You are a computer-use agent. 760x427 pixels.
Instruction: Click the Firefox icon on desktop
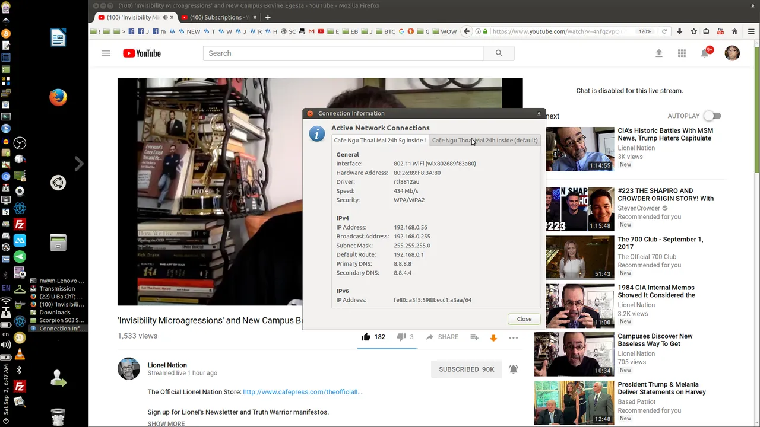click(x=58, y=97)
